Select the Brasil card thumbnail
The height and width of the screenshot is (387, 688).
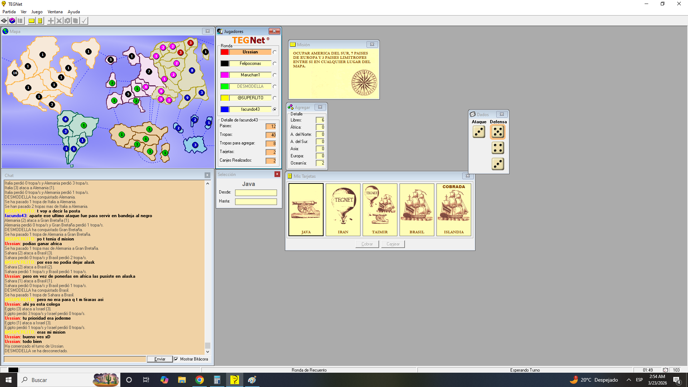click(x=417, y=210)
